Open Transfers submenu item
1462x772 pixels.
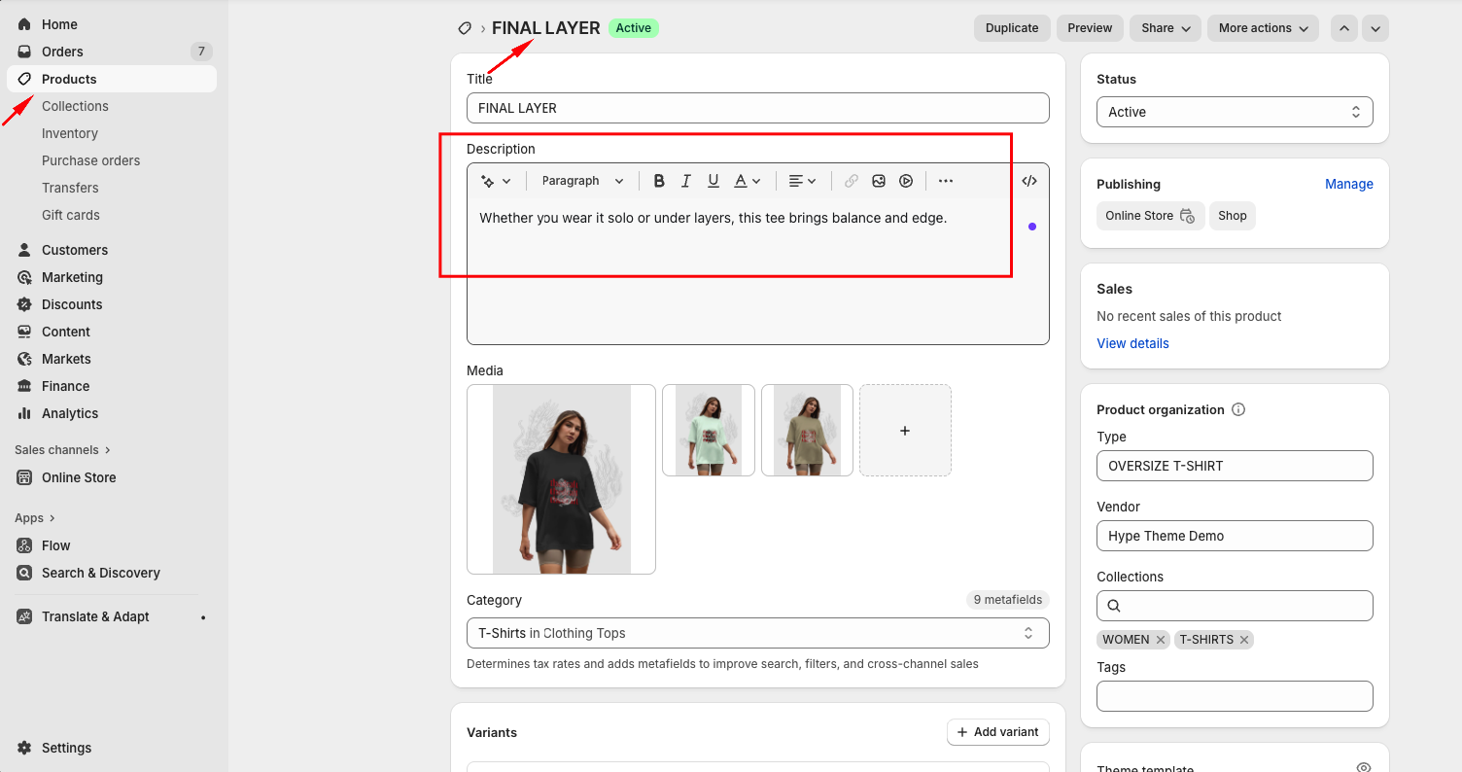pos(70,188)
